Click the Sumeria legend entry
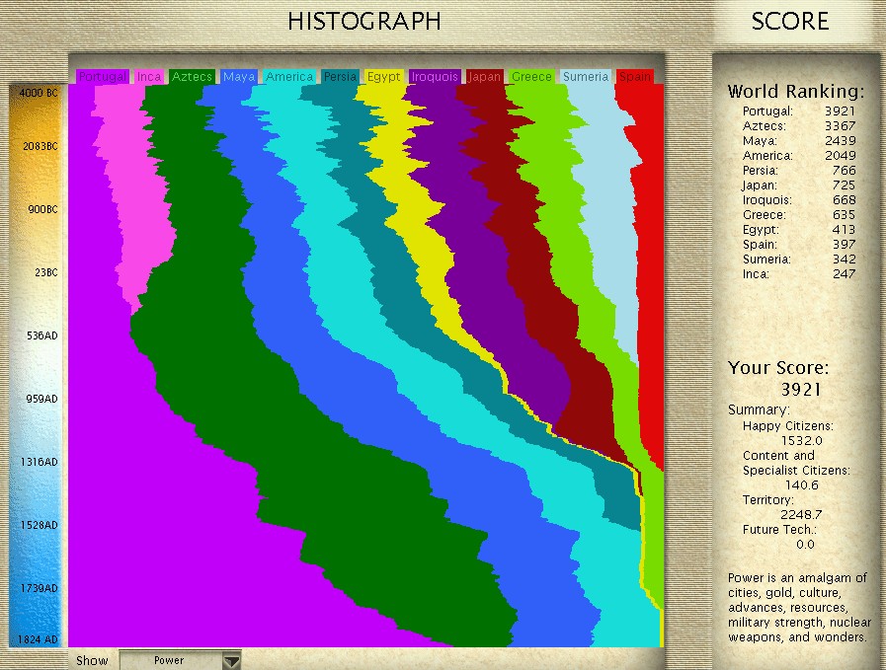886x670 pixels. pyautogui.click(x=586, y=76)
